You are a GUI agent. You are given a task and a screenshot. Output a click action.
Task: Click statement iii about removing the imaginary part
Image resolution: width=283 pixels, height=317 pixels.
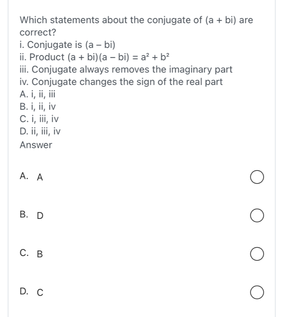pyautogui.click(x=126, y=69)
